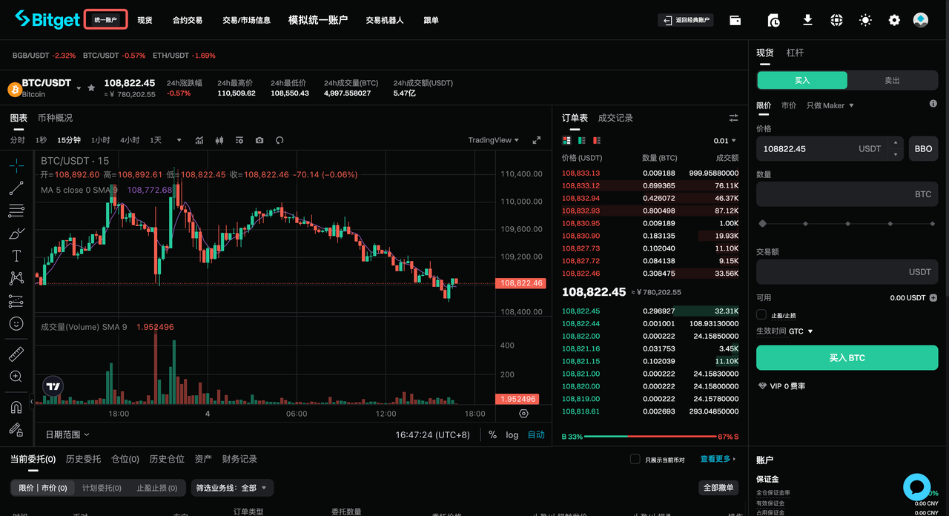Open the GTC time-in-force dropdown

801,331
